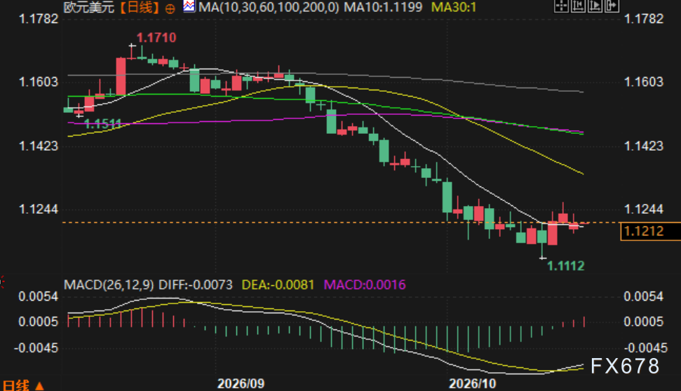
Task: Click the left axis 0.0054 MACD level
Action: tap(38, 297)
